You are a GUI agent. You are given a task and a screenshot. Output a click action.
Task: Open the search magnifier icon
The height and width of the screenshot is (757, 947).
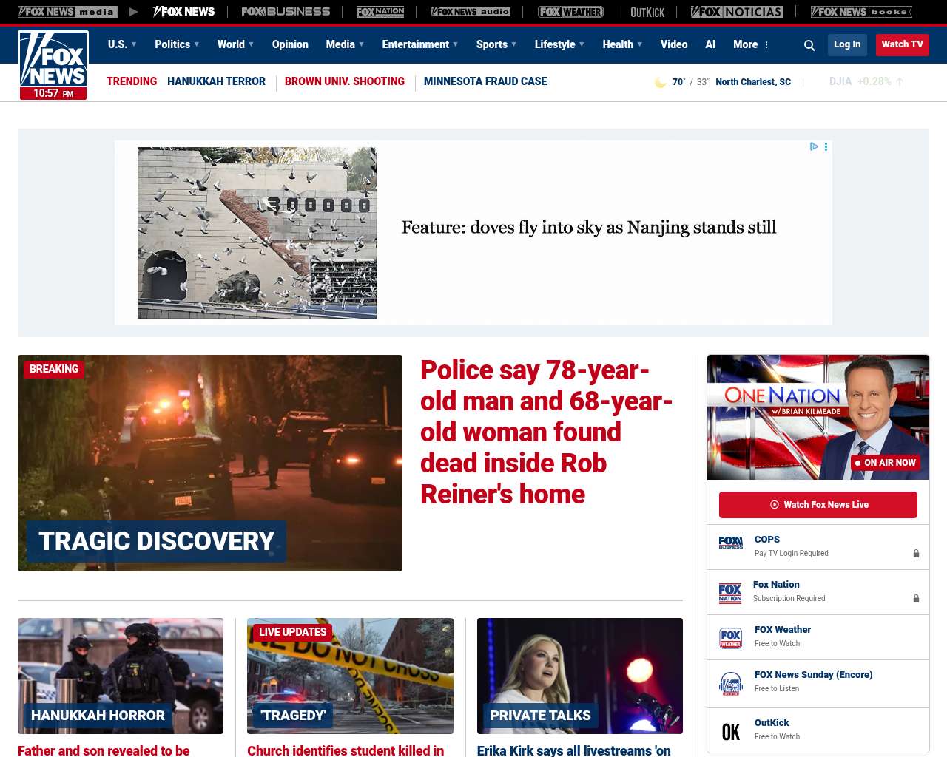[809, 45]
